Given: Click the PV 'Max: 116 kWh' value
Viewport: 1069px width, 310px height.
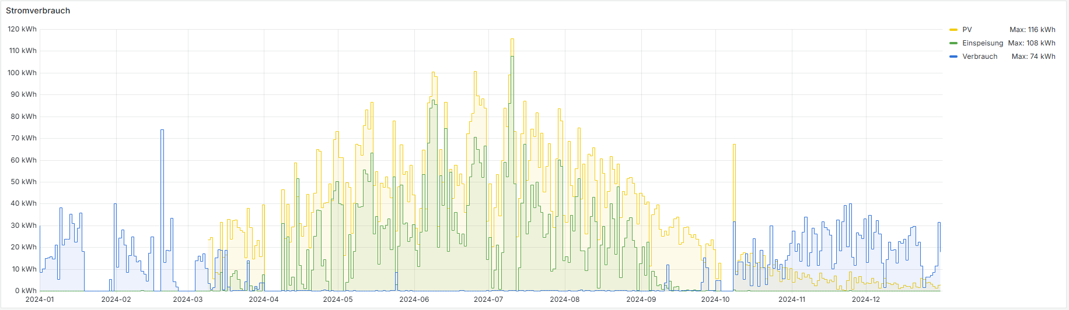Looking at the screenshot, I should click(1032, 30).
